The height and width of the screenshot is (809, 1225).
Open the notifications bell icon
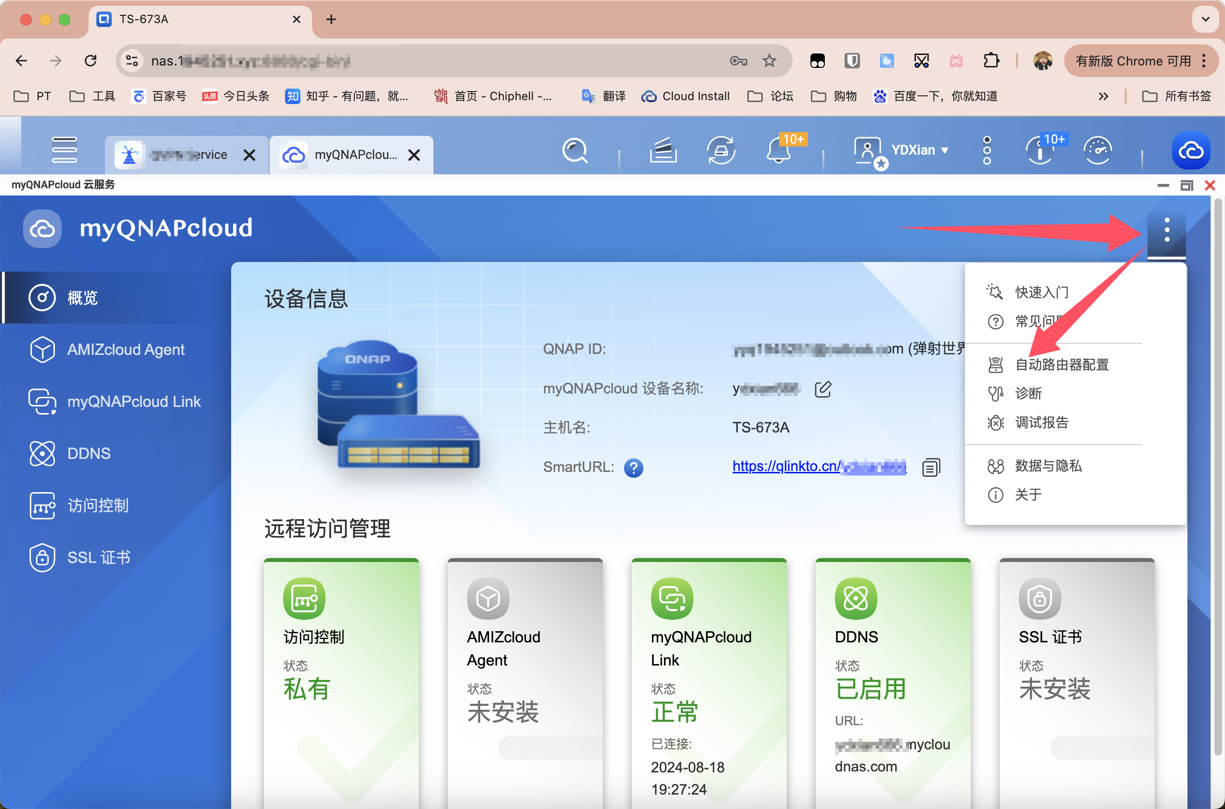tap(779, 151)
